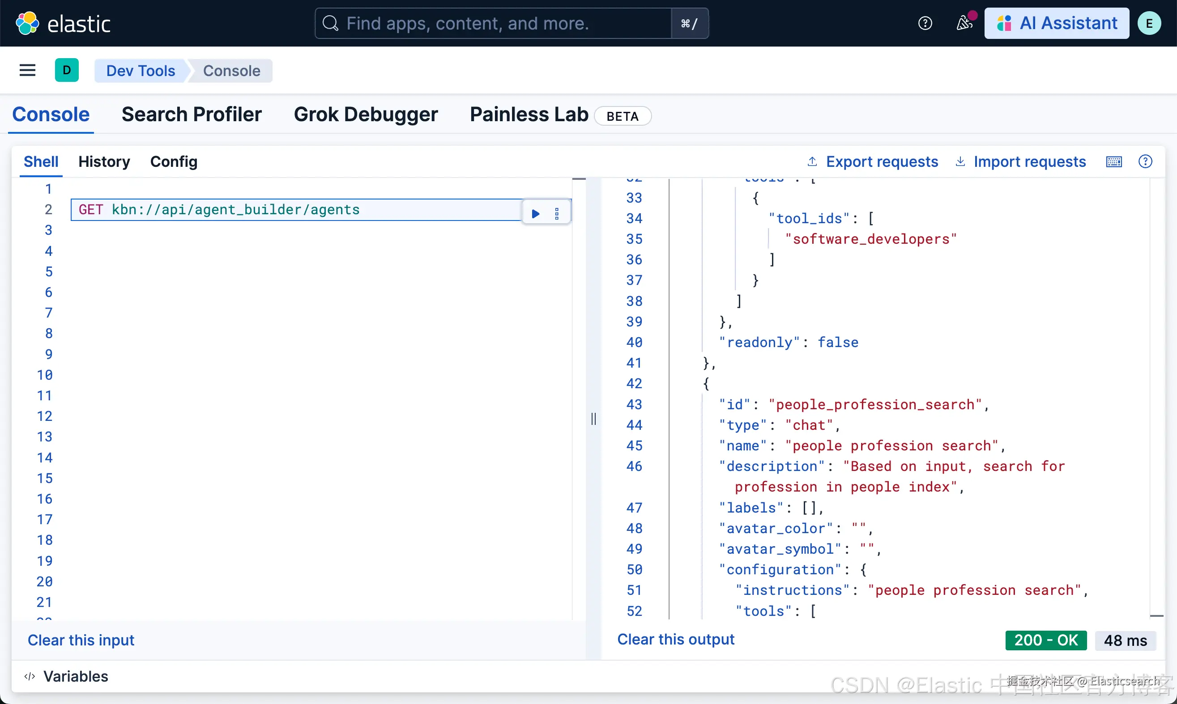Viewport: 1177px width, 704px height.
Task: Open the Grok Debugger tab
Action: (366, 115)
